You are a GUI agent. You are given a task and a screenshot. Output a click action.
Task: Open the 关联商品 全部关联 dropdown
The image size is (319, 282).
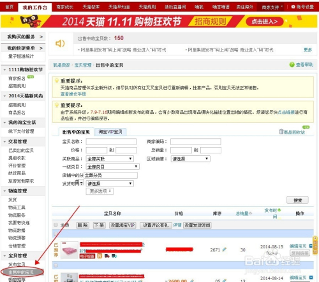click(110, 159)
